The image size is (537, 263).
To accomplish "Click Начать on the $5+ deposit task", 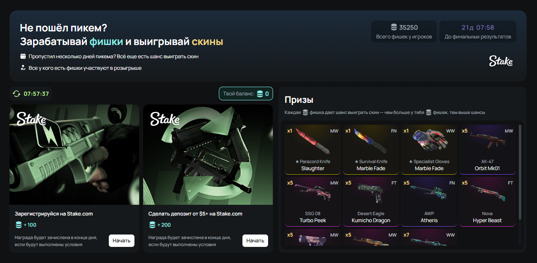I will pyautogui.click(x=255, y=240).
